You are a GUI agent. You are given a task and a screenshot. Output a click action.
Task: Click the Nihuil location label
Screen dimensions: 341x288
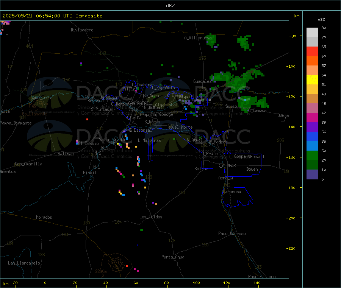pyautogui.click(x=89, y=173)
